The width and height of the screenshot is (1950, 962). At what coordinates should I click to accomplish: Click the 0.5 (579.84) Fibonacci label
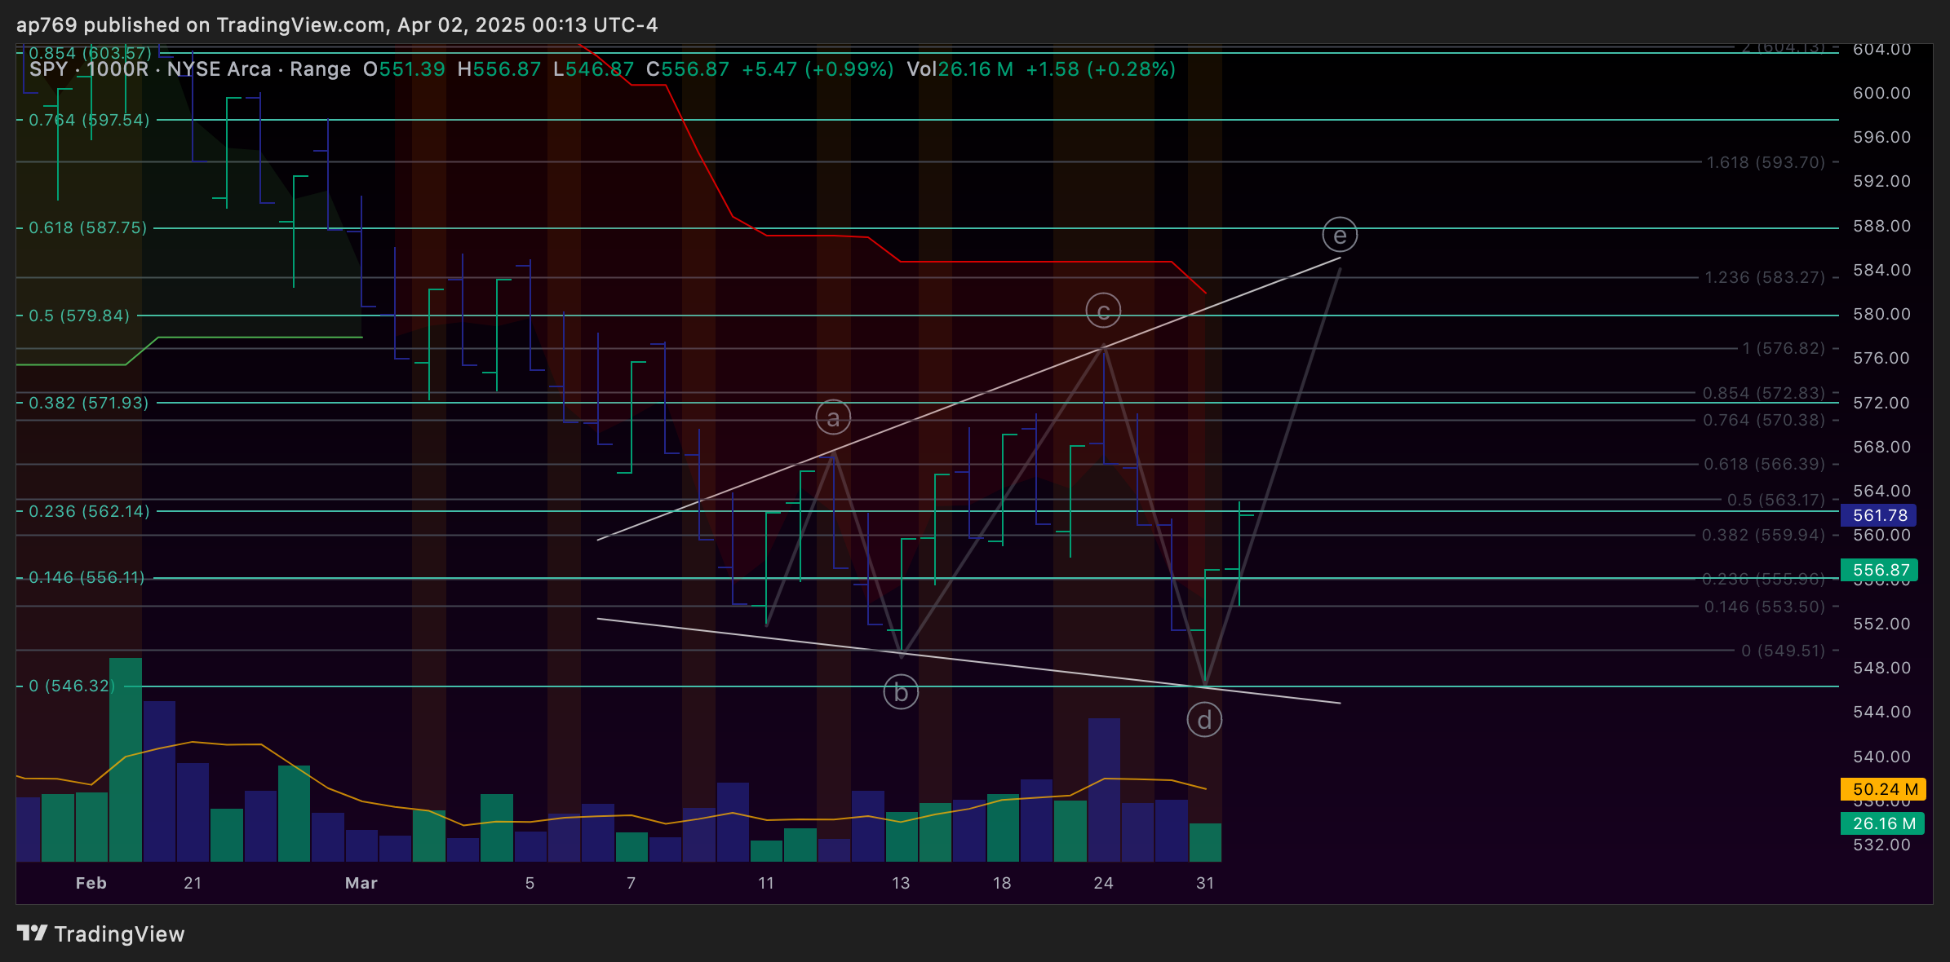pyautogui.click(x=79, y=316)
